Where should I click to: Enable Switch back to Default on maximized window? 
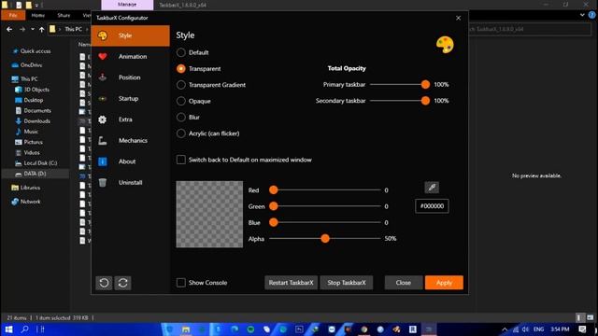coord(180,160)
